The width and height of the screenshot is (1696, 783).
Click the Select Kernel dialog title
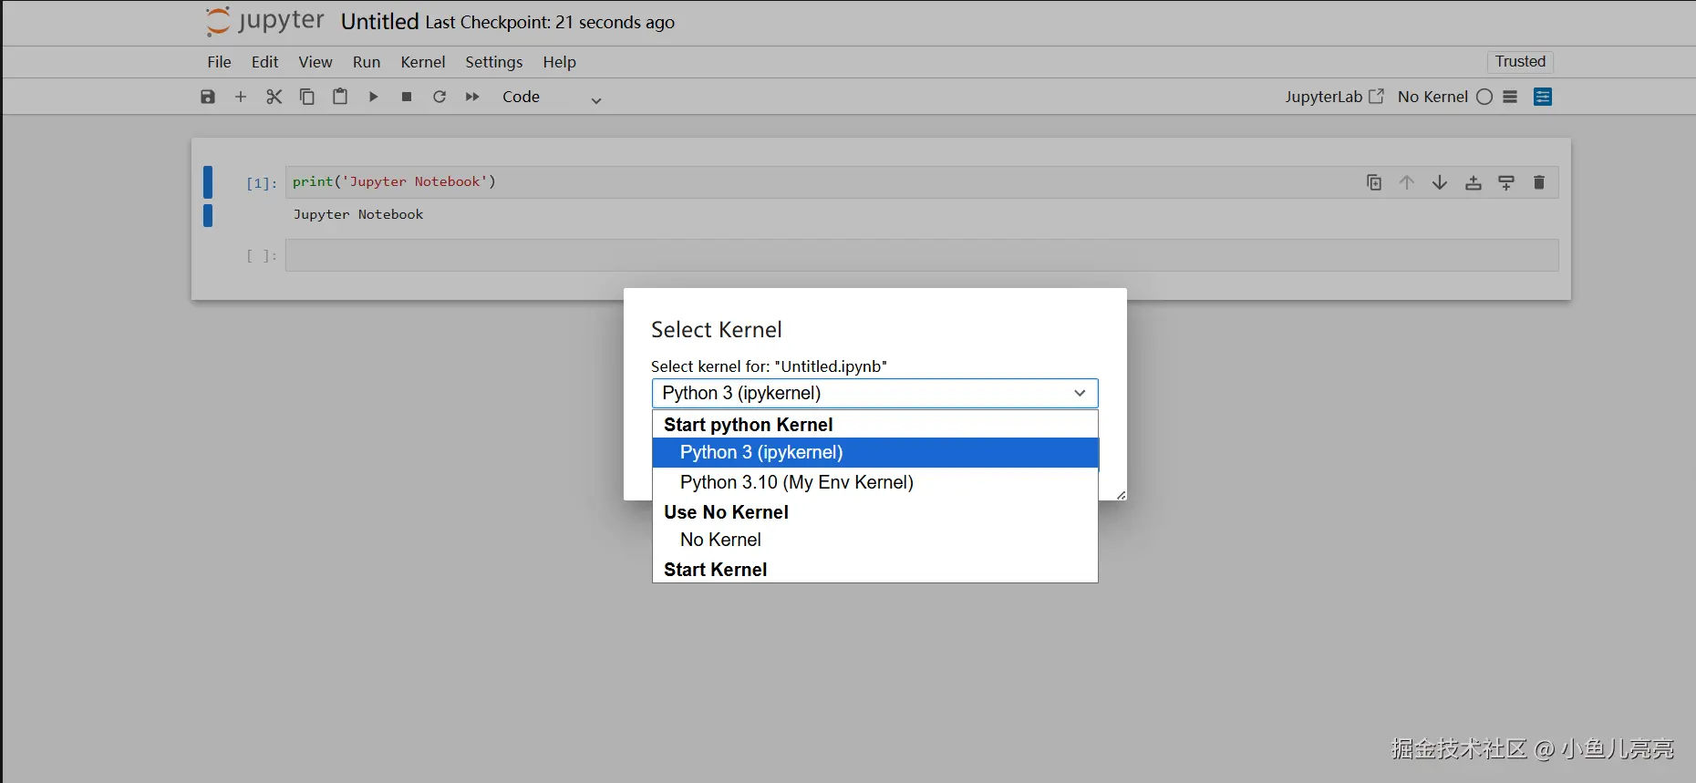(717, 330)
